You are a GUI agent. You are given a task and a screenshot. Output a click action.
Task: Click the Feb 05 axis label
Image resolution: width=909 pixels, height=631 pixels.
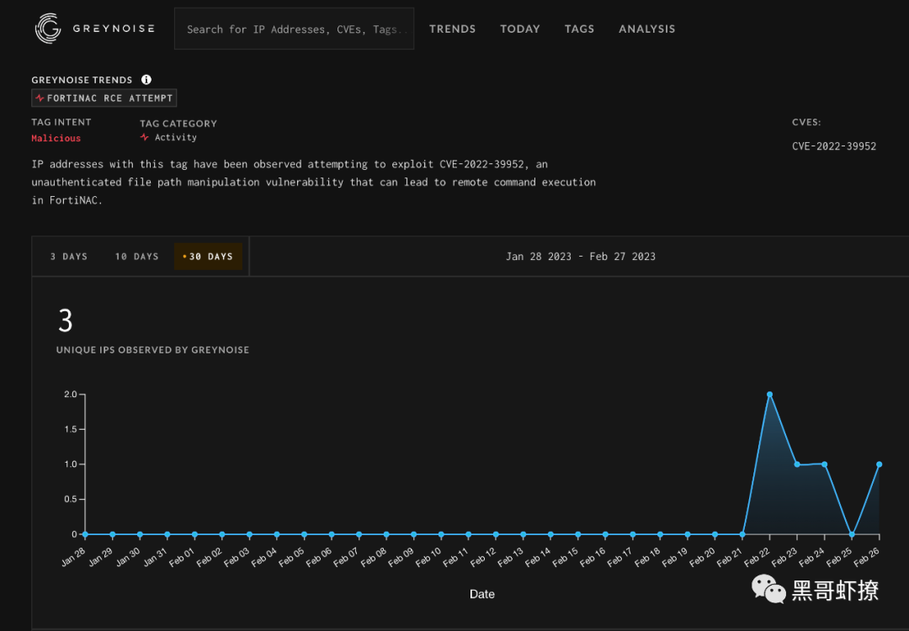pyautogui.click(x=290, y=558)
